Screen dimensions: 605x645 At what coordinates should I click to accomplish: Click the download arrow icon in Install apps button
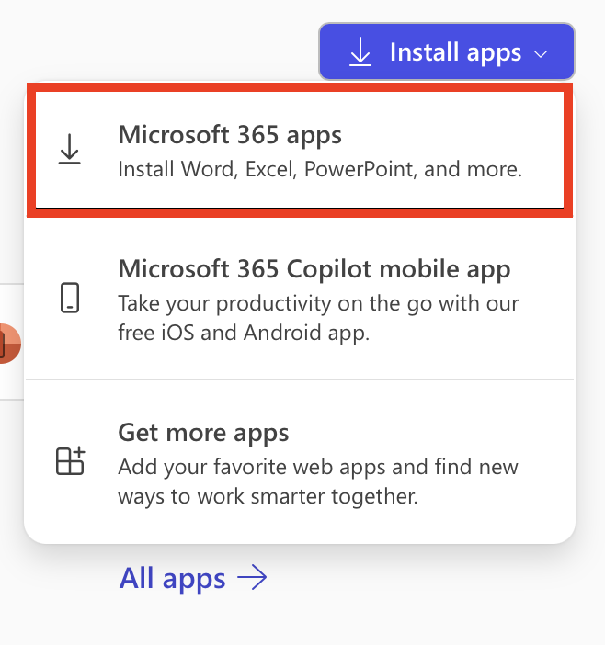[360, 52]
